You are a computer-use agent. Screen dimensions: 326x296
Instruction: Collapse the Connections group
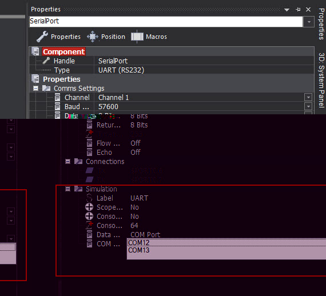click(x=68, y=161)
